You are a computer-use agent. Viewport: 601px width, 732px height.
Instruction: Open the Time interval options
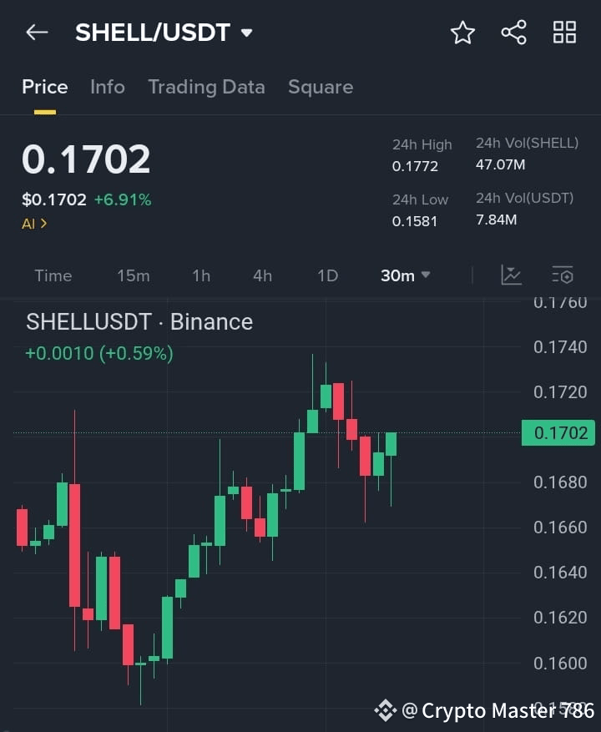[53, 275]
